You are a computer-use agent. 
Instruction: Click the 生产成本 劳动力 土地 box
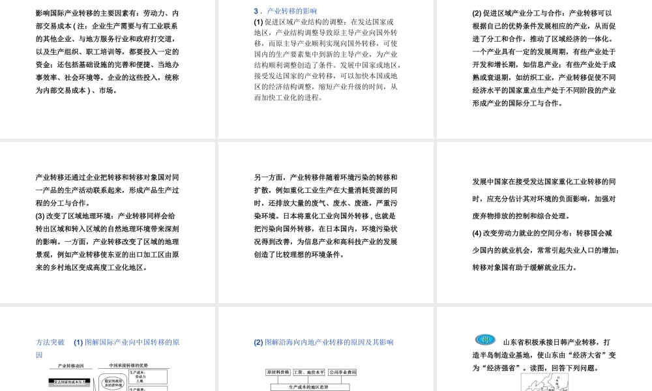[147, 377]
